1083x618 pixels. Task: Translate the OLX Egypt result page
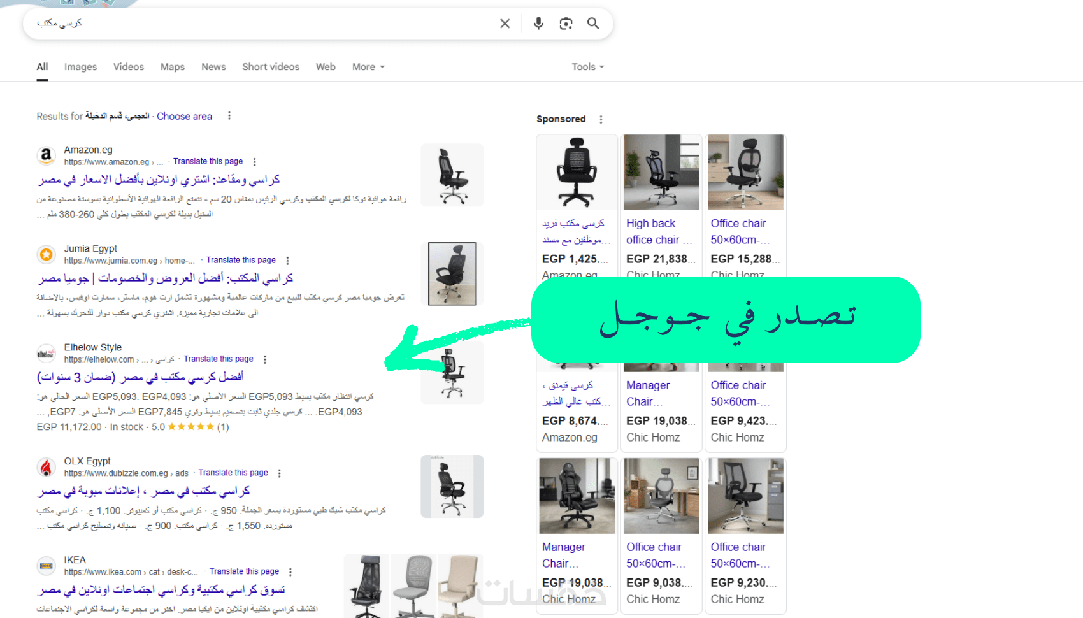coord(233,473)
